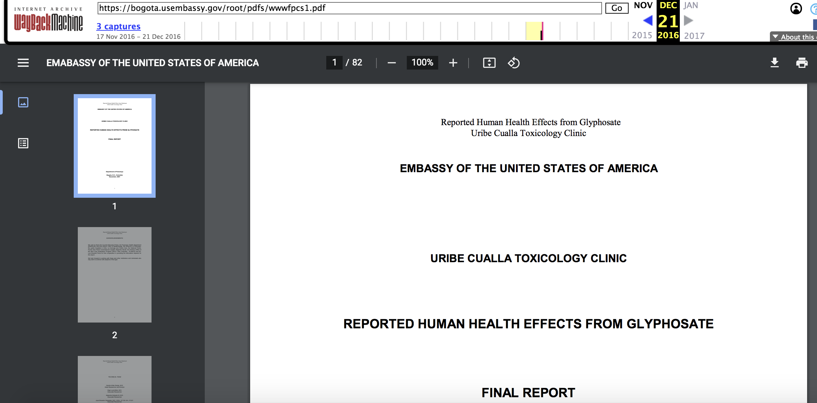Go to the previous capture with blue arrow
Image resolution: width=817 pixels, height=403 pixels.
tap(647, 21)
